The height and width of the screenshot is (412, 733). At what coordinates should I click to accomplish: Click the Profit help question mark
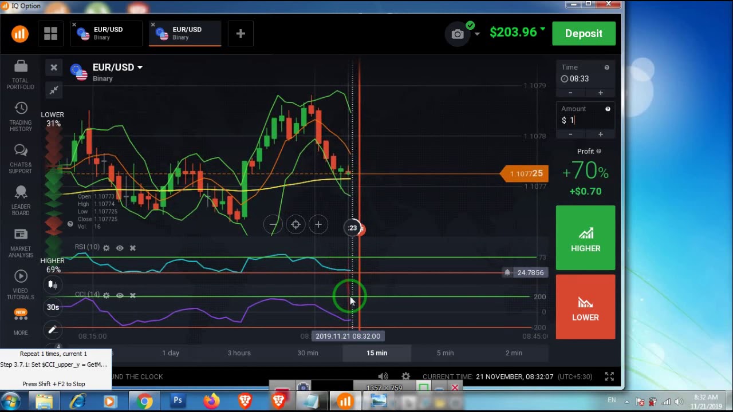click(599, 151)
